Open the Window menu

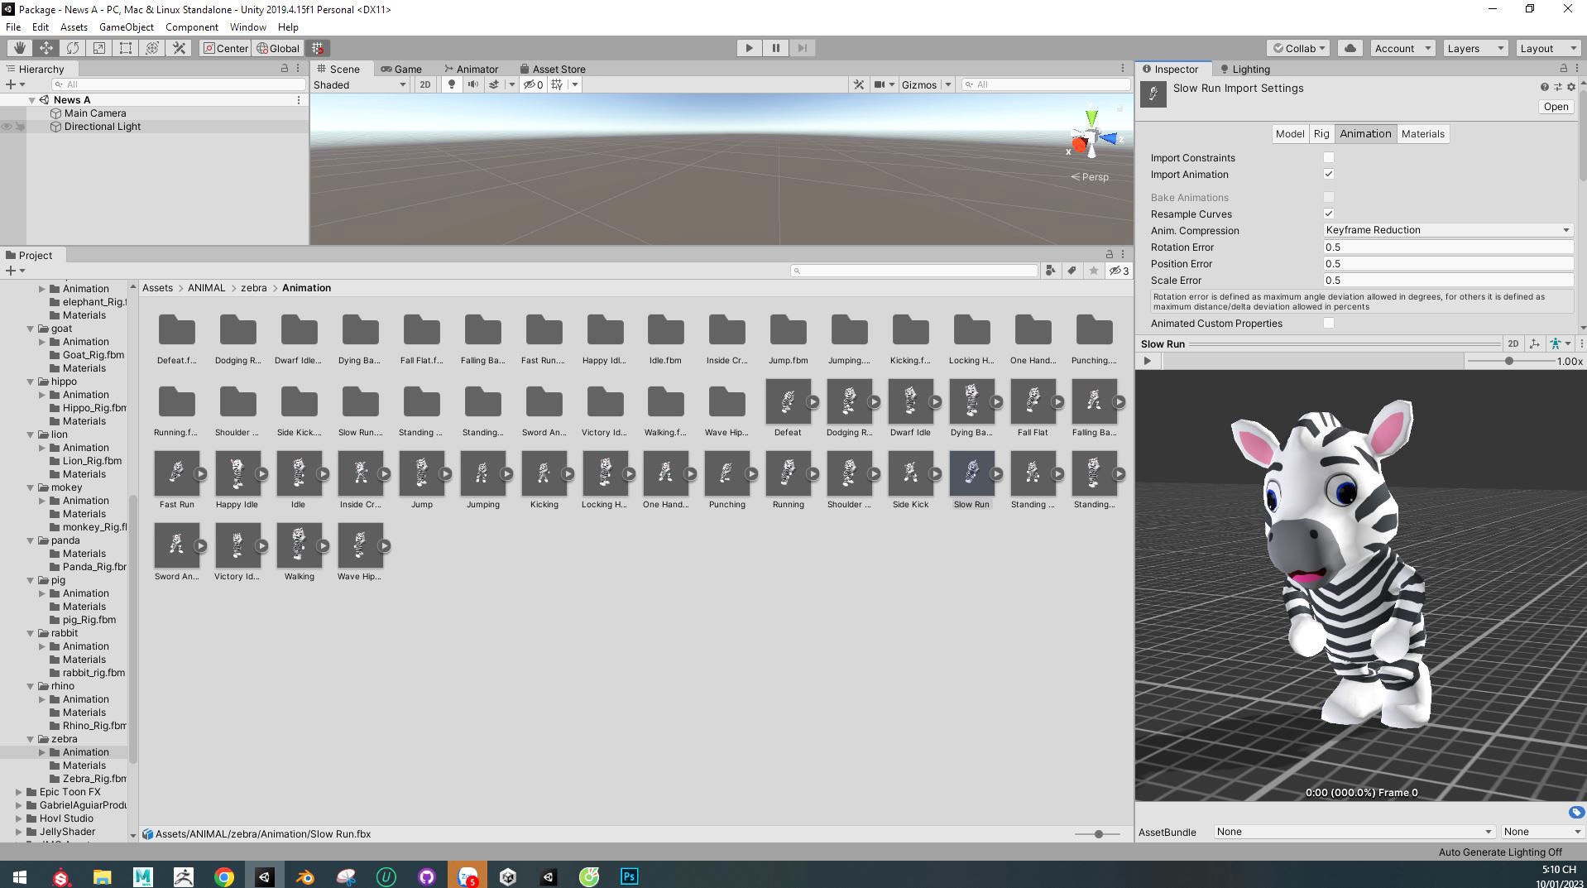tap(247, 26)
